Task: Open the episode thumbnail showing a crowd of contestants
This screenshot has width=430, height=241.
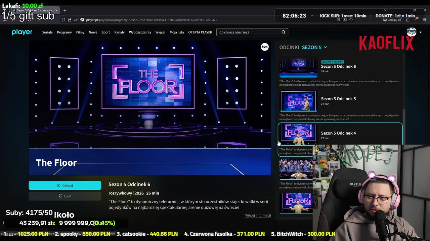Action: click(296, 169)
